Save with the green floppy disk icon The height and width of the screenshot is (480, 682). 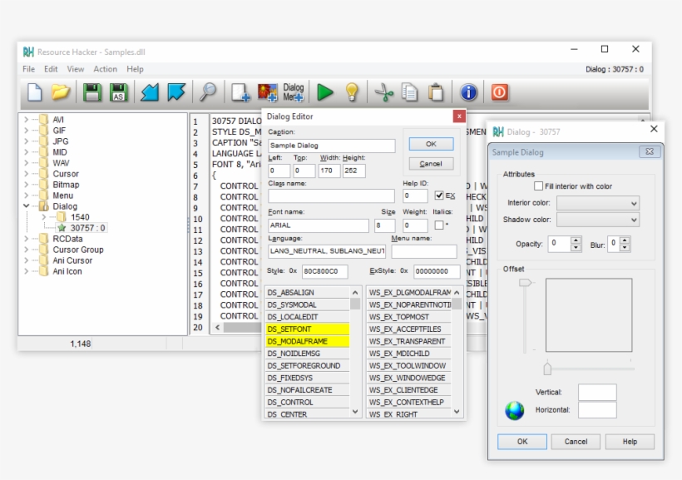(x=91, y=92)
